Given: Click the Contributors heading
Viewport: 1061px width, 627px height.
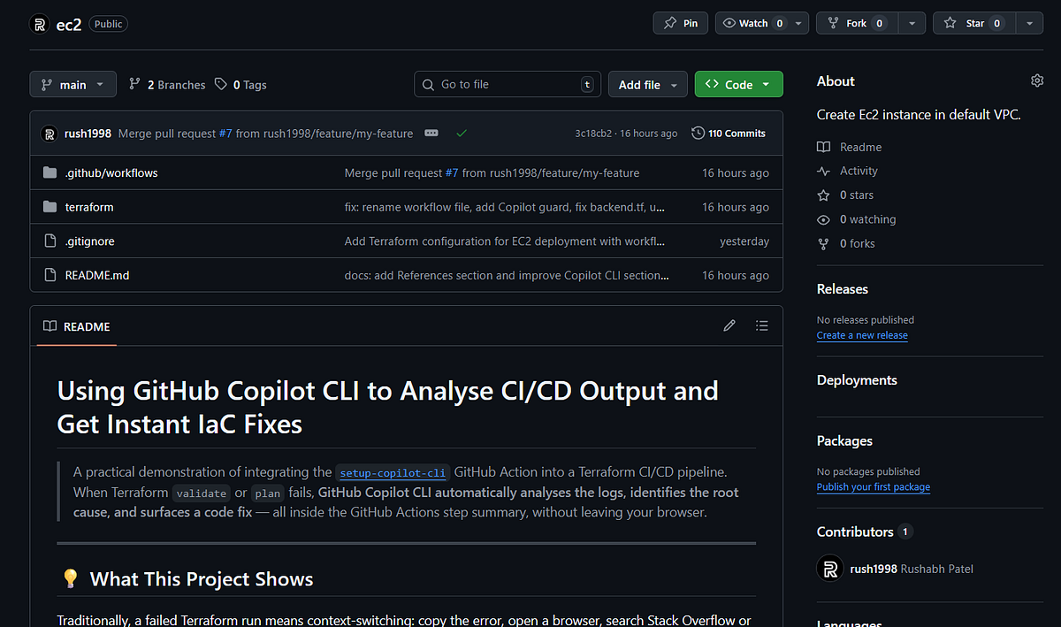Looking at the screenshot, I should click(855, 531).
